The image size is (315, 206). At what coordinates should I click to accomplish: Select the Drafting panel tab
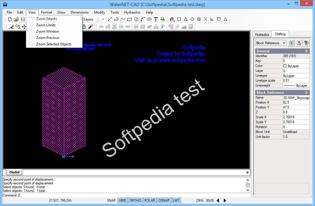[280, 34]
